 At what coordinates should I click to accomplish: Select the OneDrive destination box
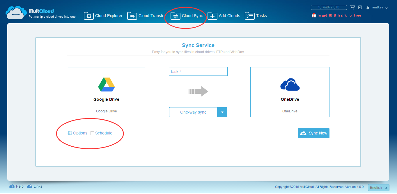[x=290, y=92]
